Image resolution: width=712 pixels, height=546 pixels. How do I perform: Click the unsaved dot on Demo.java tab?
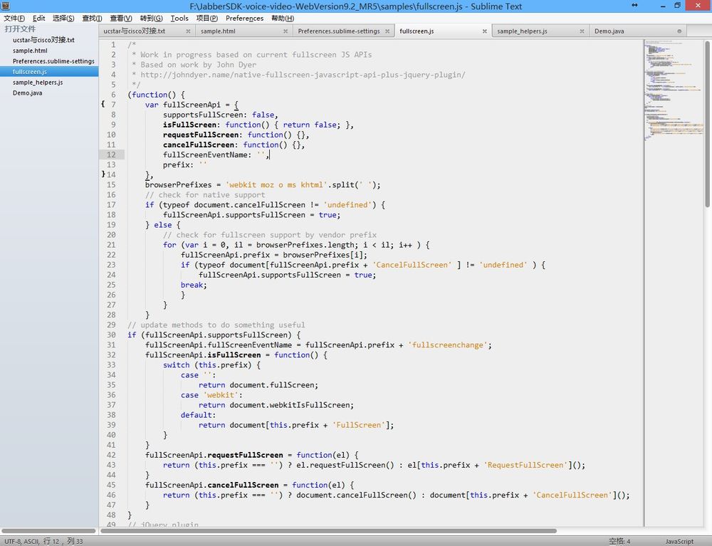click(679, 31)
